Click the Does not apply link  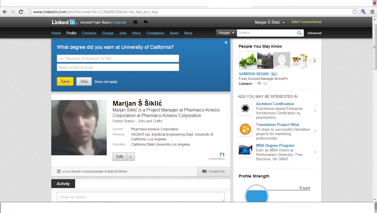(x=106, y=82)
